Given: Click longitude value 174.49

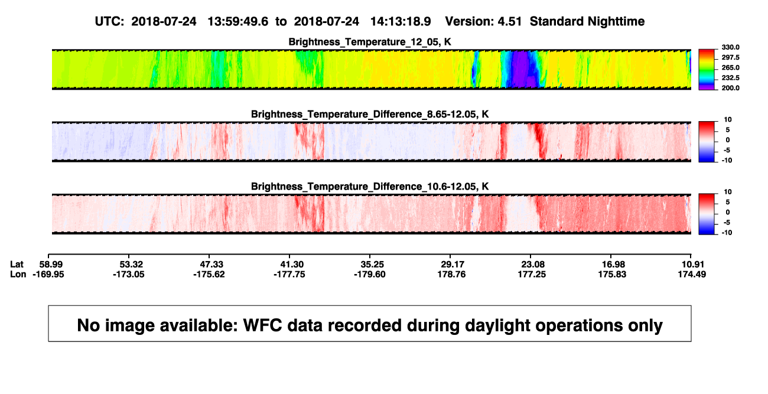Looking at the screenshot, I should (691, 274).
